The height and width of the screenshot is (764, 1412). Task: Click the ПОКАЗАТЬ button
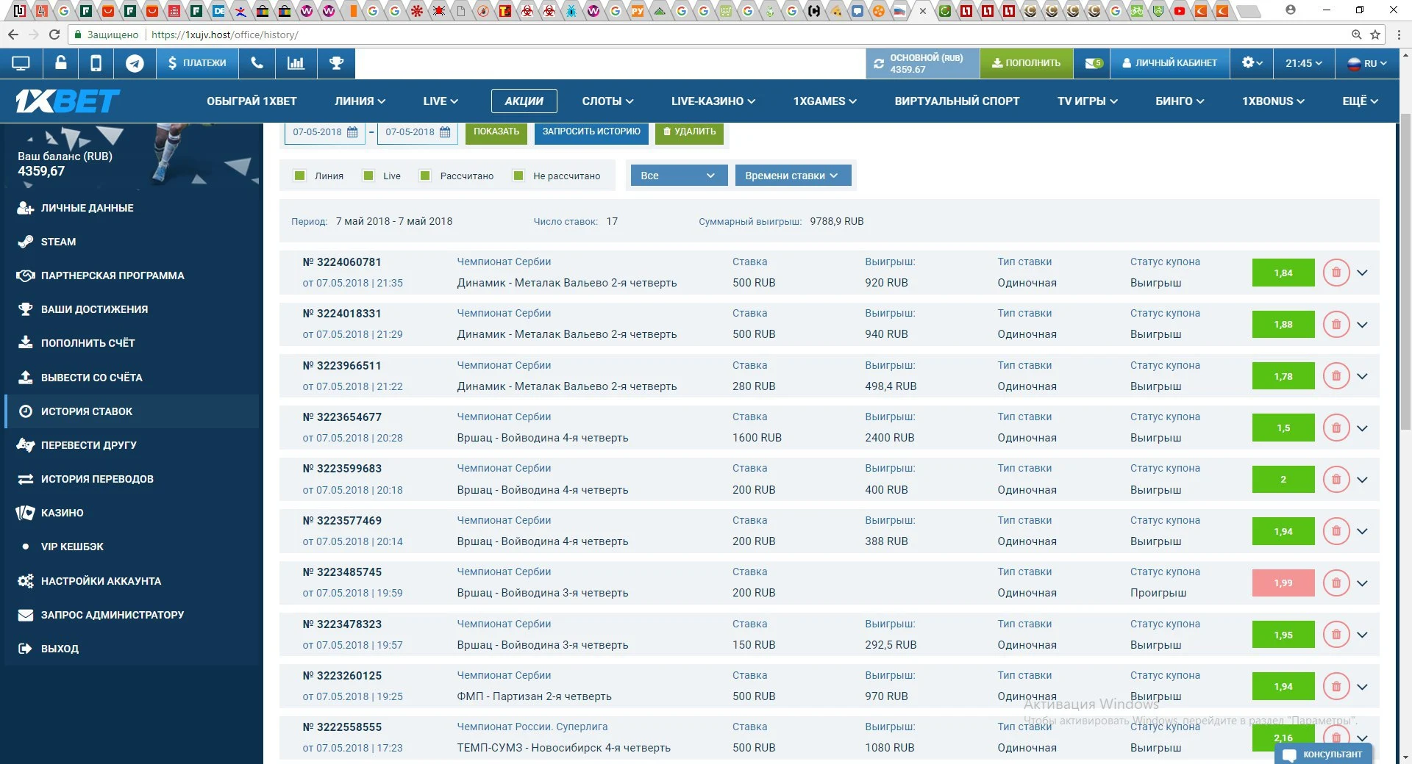click(496, 132)
